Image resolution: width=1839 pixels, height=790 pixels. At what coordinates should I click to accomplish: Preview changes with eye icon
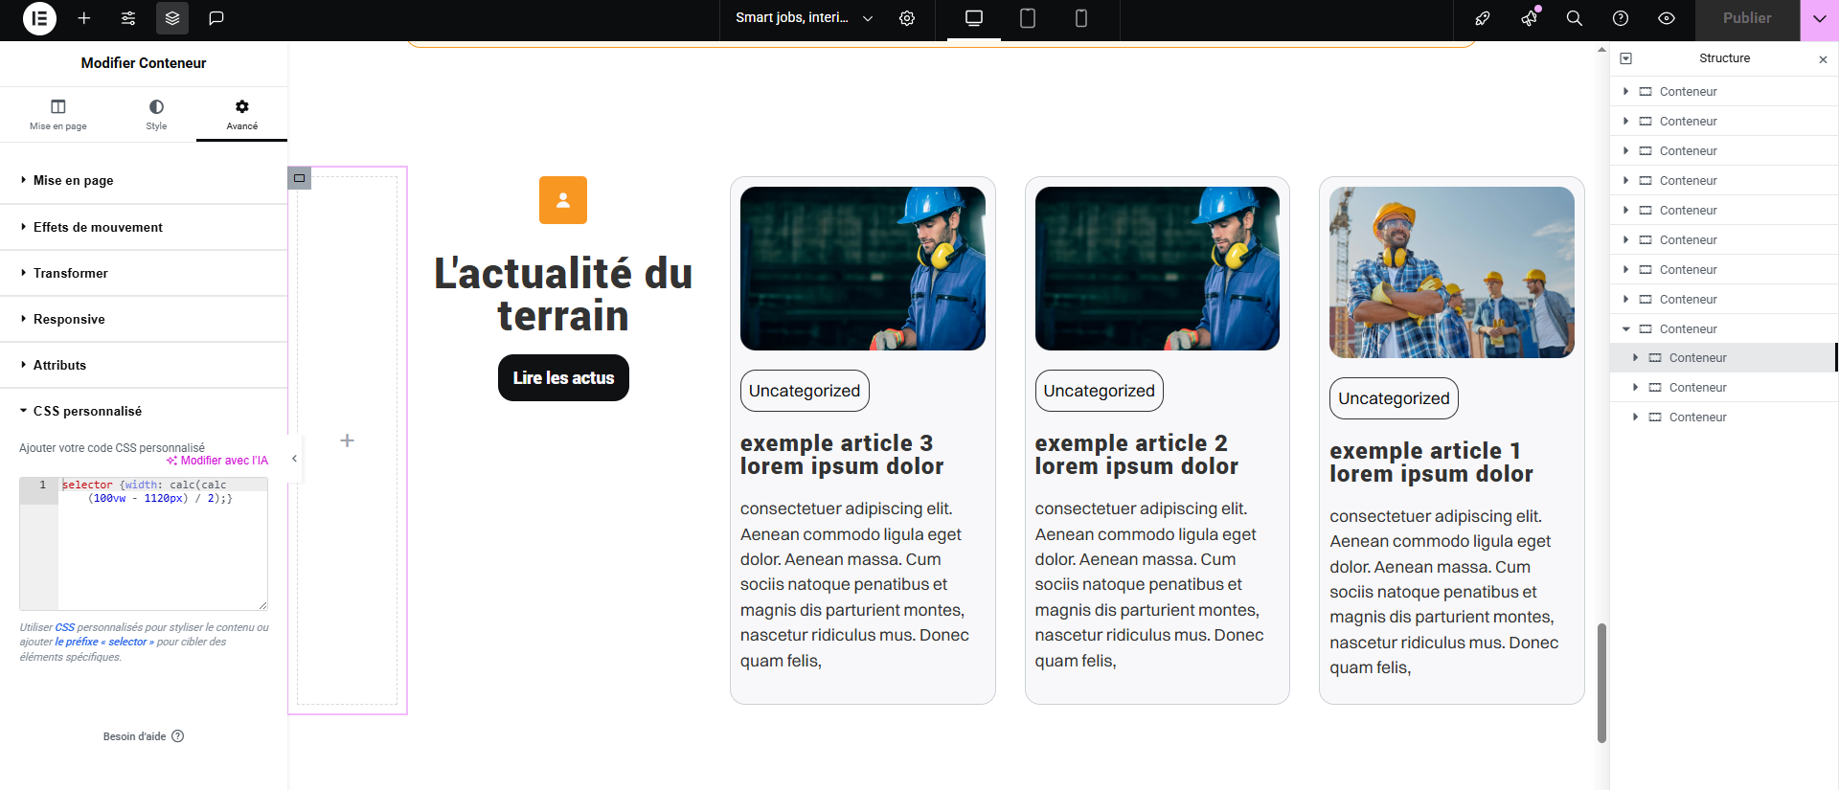point(1667,18)
